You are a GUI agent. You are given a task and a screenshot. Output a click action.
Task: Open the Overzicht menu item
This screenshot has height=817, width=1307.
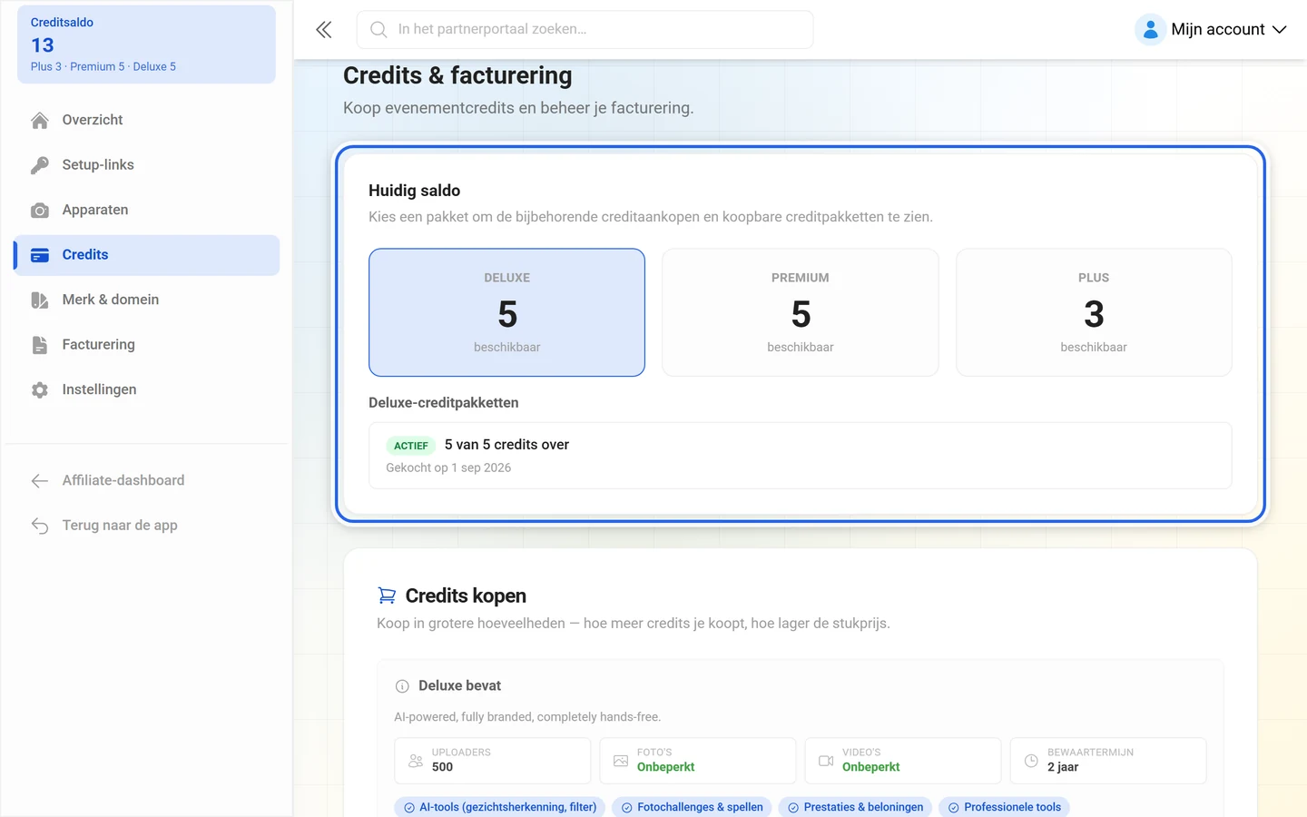[x=146, y=120]
